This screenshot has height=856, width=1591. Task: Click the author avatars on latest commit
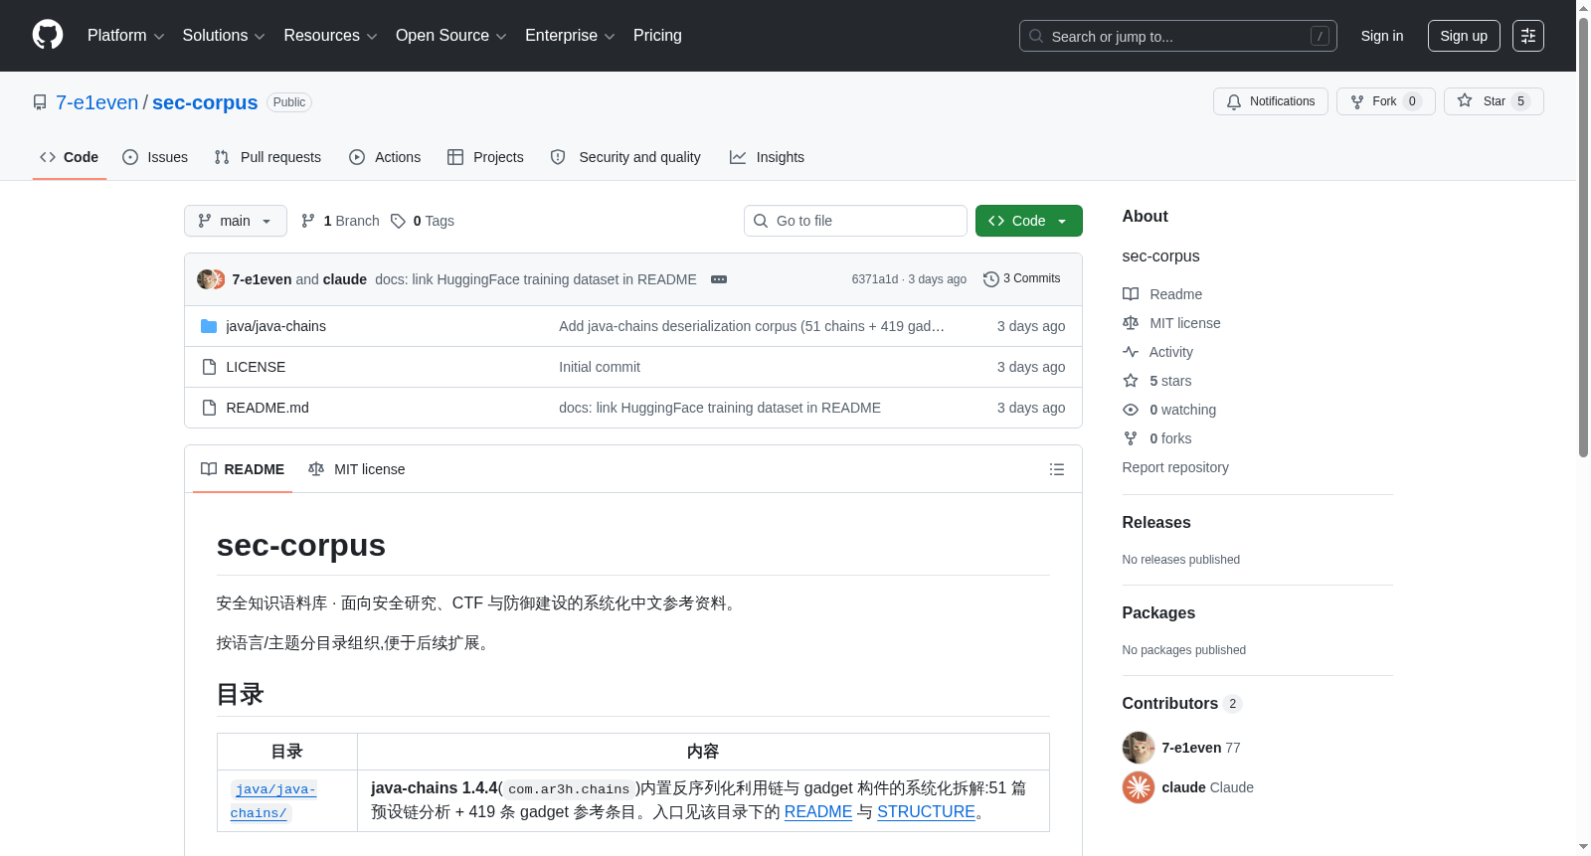(211, 279)
